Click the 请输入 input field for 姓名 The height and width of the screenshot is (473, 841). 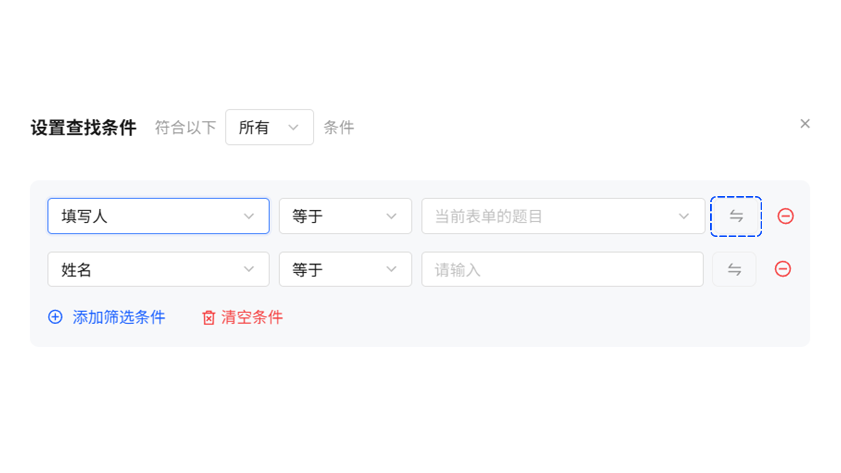562,269
